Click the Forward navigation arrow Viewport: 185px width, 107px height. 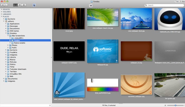(6, 5)
